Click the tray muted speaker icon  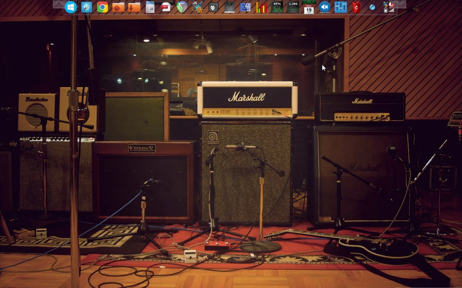point(391,5)
